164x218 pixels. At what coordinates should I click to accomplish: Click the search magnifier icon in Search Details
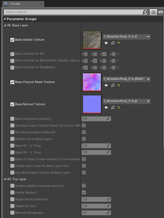[x=145, y=12]
